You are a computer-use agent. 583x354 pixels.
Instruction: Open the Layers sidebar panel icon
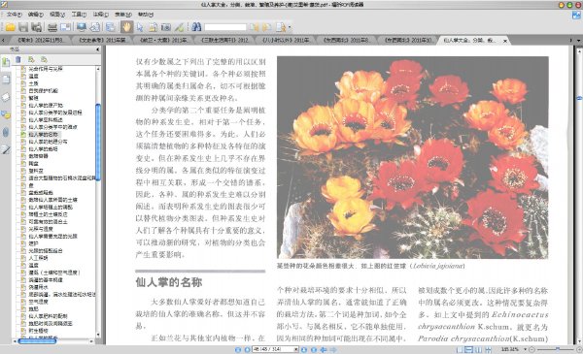tap(6, 97)
